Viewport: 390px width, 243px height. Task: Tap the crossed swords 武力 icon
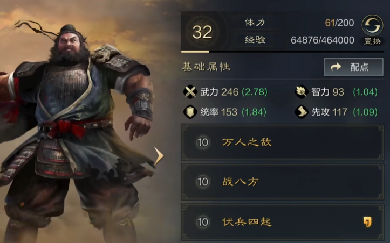tap(190, 92)
